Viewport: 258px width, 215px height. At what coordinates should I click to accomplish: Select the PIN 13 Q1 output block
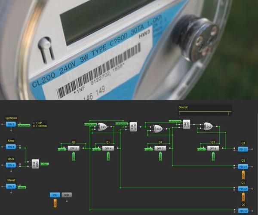pos(243,189)
